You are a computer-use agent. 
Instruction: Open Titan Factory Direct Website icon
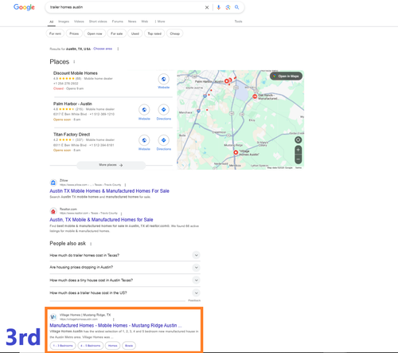(x=144, y=140)
